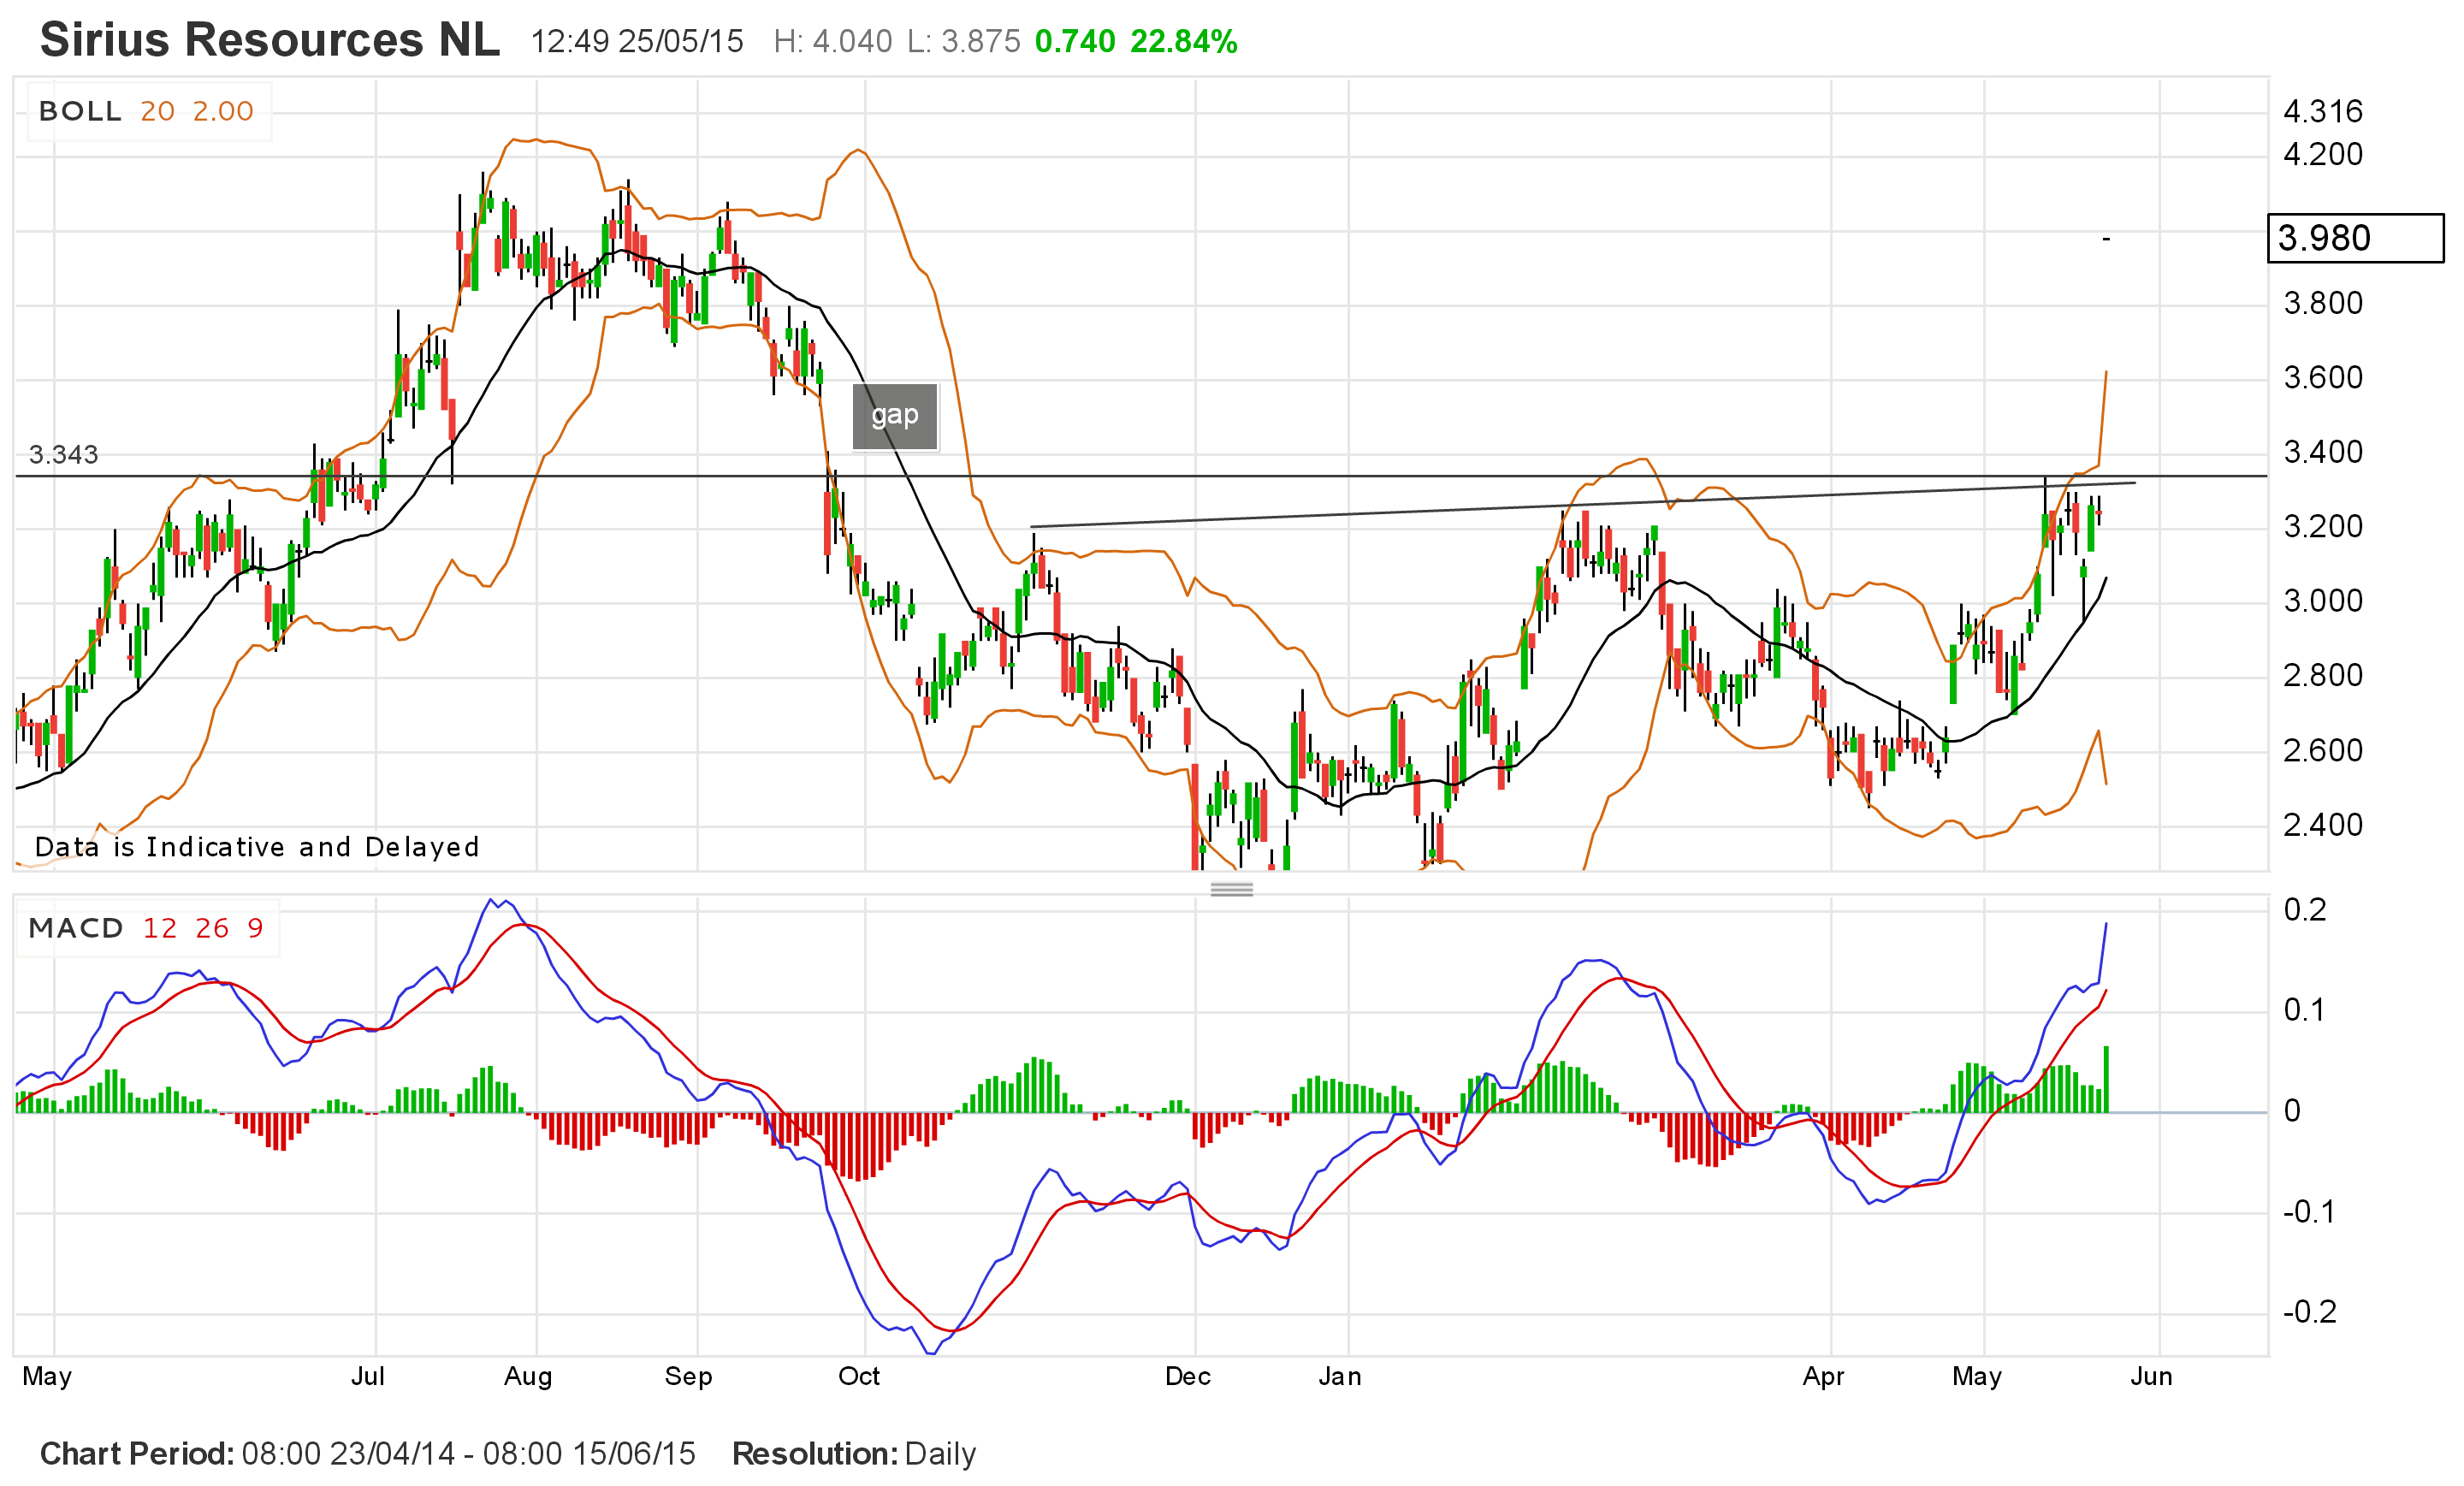The width and height of the screenshot is (2464, 1486).
Task: Click the MACD 0.2 axis label
Action: tap(2305, 910)
